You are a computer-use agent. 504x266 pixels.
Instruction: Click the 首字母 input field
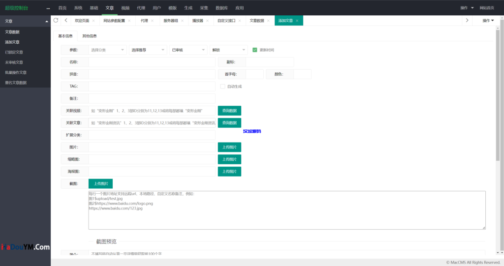click(x=254, y=74)
